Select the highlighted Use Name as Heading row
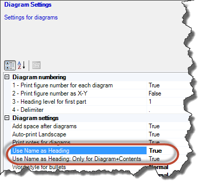Viewport: 206px width, 189px height. (x=79, y=151)
